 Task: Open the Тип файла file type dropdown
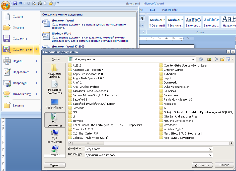click(x=210, y=155)
